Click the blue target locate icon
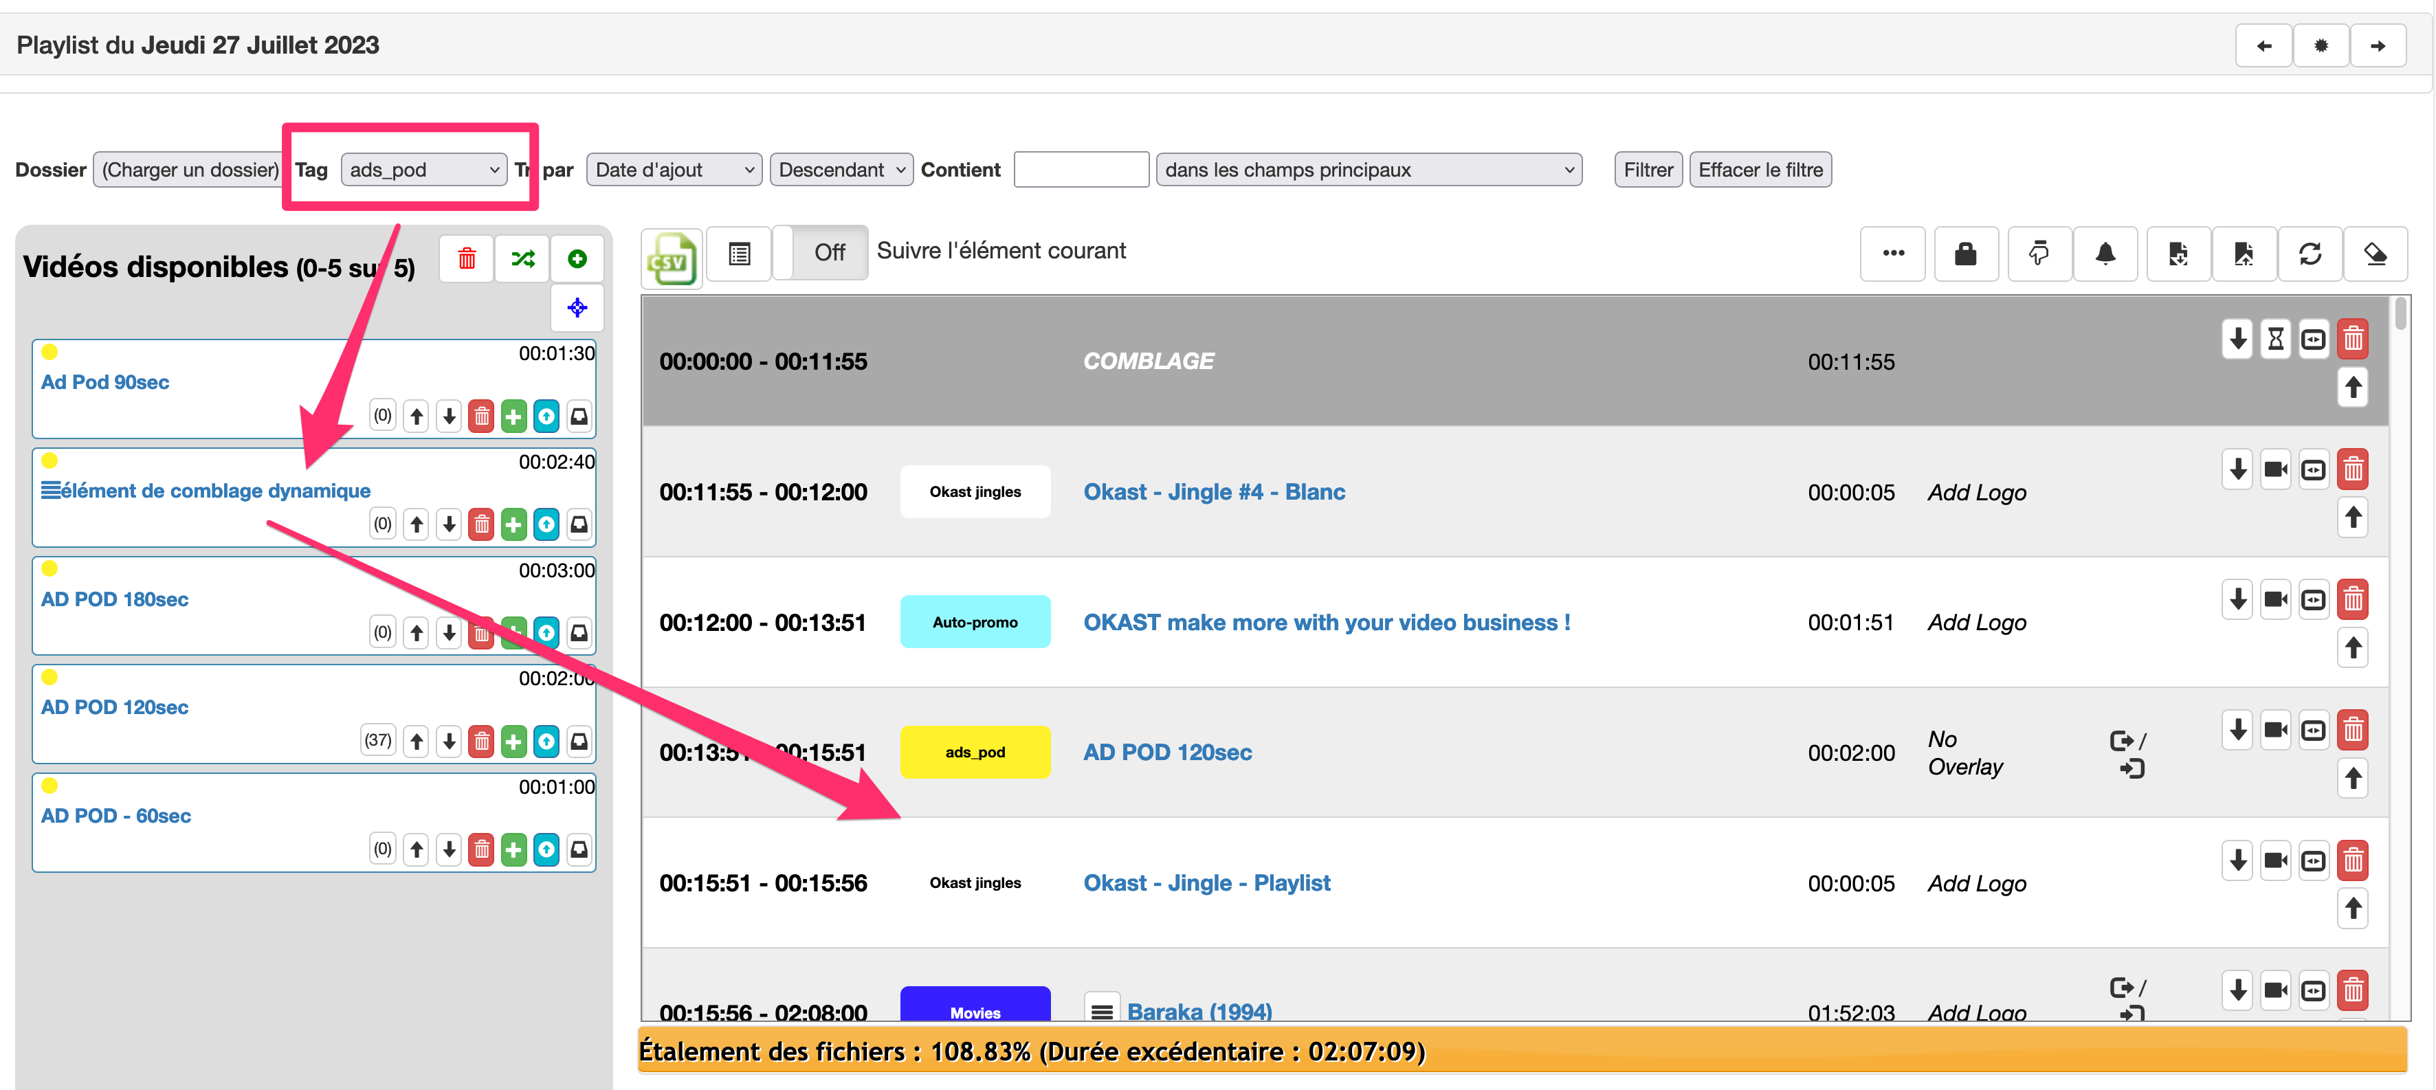The image size is (2436, 1090). coord(577,307)
